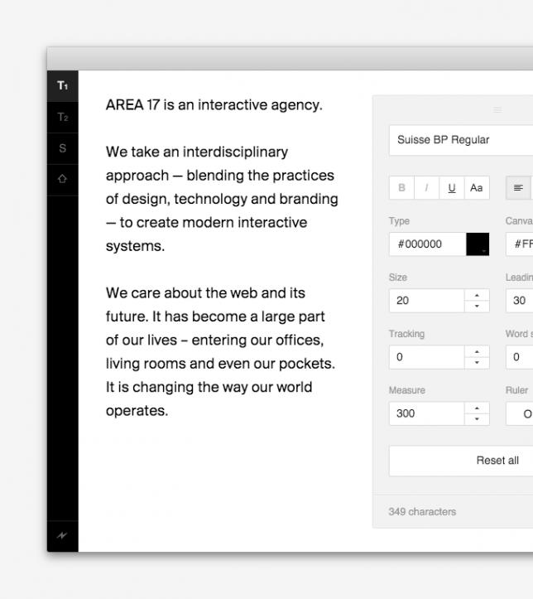533x599 pixels.
Task: Toggle underline formatting
Action: click(452, 188)
